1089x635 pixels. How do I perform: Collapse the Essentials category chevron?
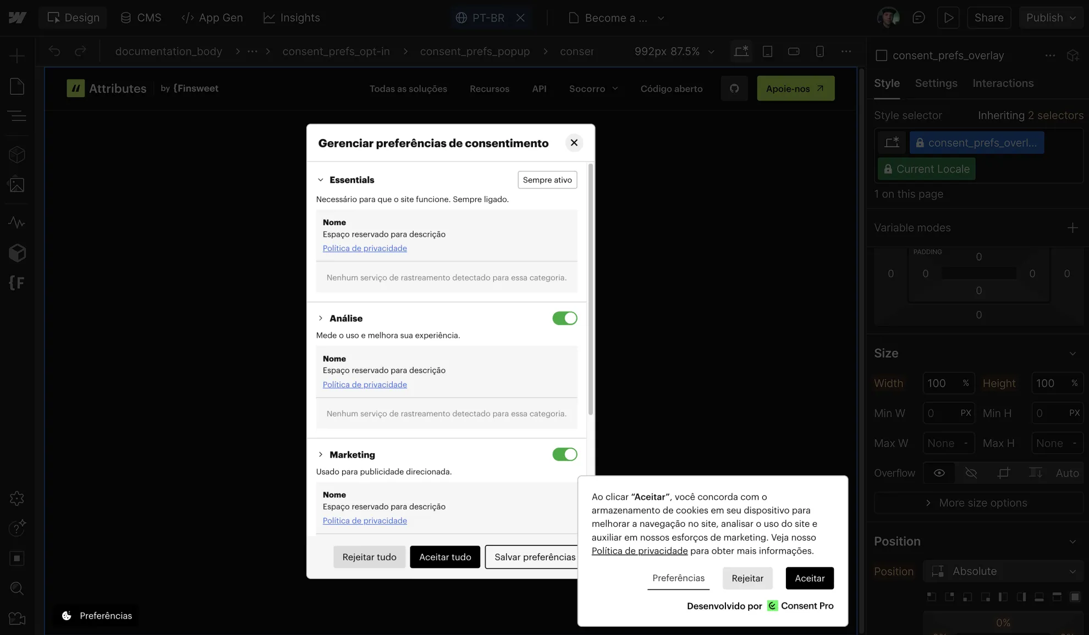[321, 180]
